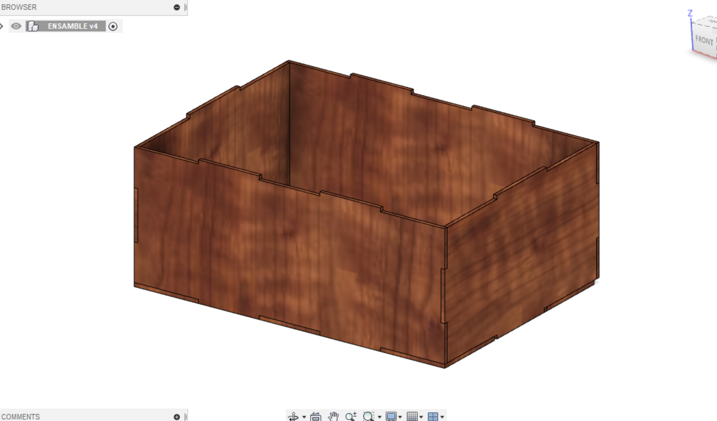717x421 pixels.
Task: Collapse the Browser panel with minus button
Action: tap(177, 7)
